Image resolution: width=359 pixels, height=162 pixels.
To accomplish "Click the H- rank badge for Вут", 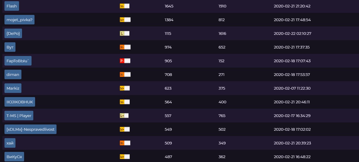I will (x=125, y=47).
